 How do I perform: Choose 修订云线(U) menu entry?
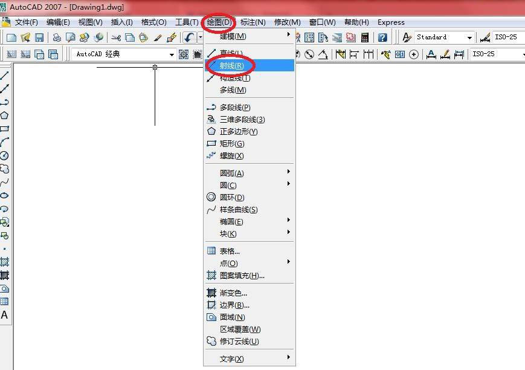250,342
